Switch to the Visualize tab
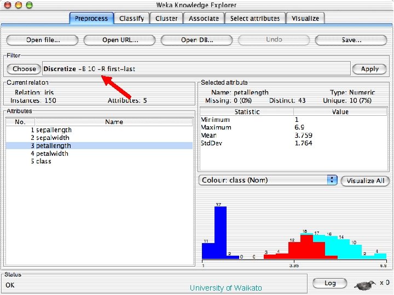 click(x=305, y=19)
